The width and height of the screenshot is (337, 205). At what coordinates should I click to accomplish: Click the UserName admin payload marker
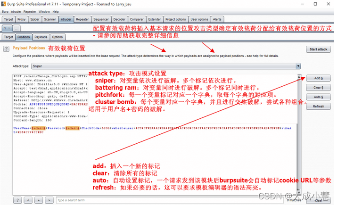tap(39, 128)
